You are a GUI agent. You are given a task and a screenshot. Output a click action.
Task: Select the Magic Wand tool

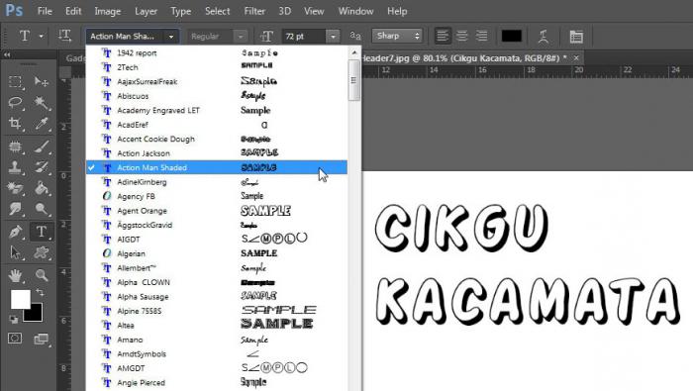(42, 103)
